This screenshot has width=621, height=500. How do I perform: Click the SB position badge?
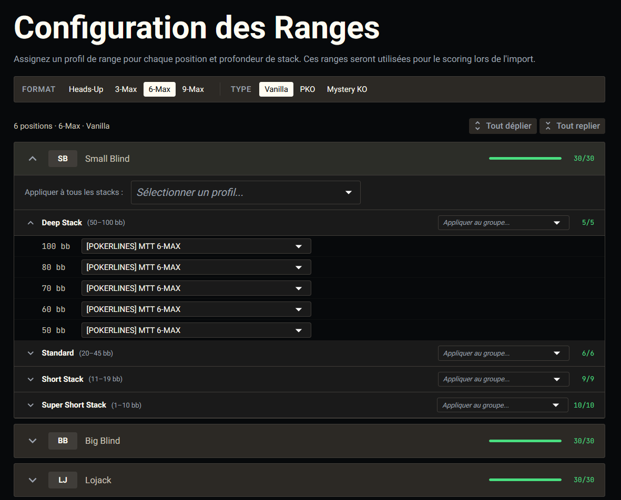(x=63, y=159)
